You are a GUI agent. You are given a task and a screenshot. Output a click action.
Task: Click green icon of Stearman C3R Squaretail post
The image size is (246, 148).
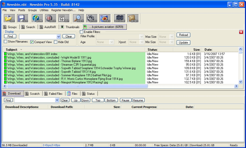[x=5, y=64]
